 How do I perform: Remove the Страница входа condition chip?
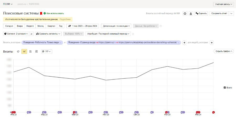click(x=179, y=43)
